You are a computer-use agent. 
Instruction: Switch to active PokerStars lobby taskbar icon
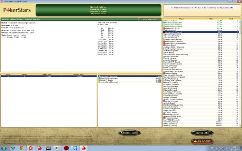(x=84, y=148)
